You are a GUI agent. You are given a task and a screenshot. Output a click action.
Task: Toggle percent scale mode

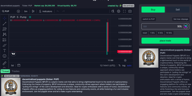(119, 66)
